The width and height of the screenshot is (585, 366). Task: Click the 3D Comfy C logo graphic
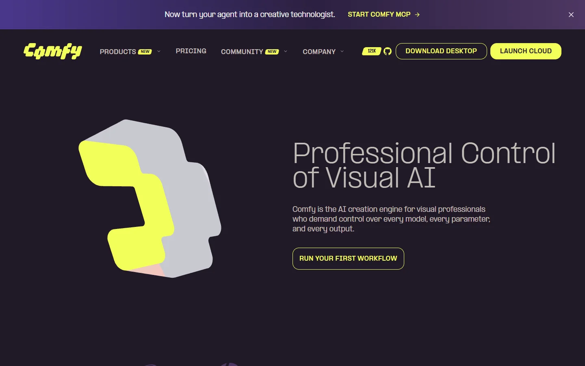click(149, 198)
